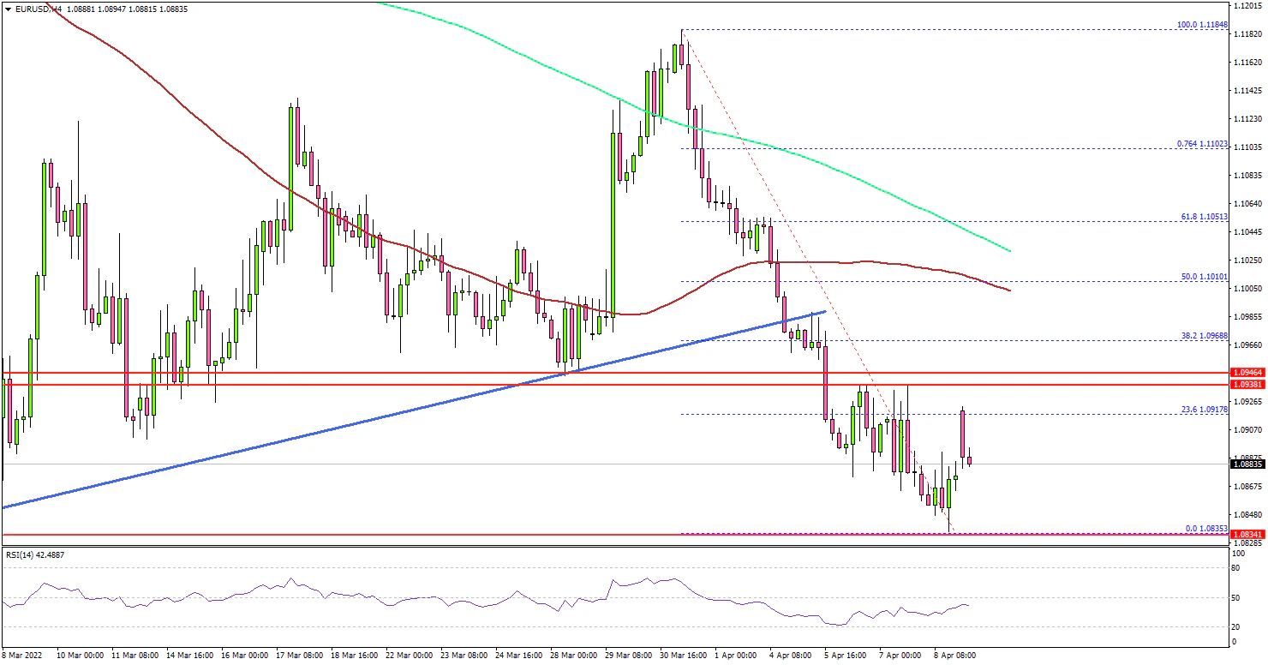Click the 0.764 Fibonacci level label
This screenshot has width=1268, height=665.
tap(1201, 144)
